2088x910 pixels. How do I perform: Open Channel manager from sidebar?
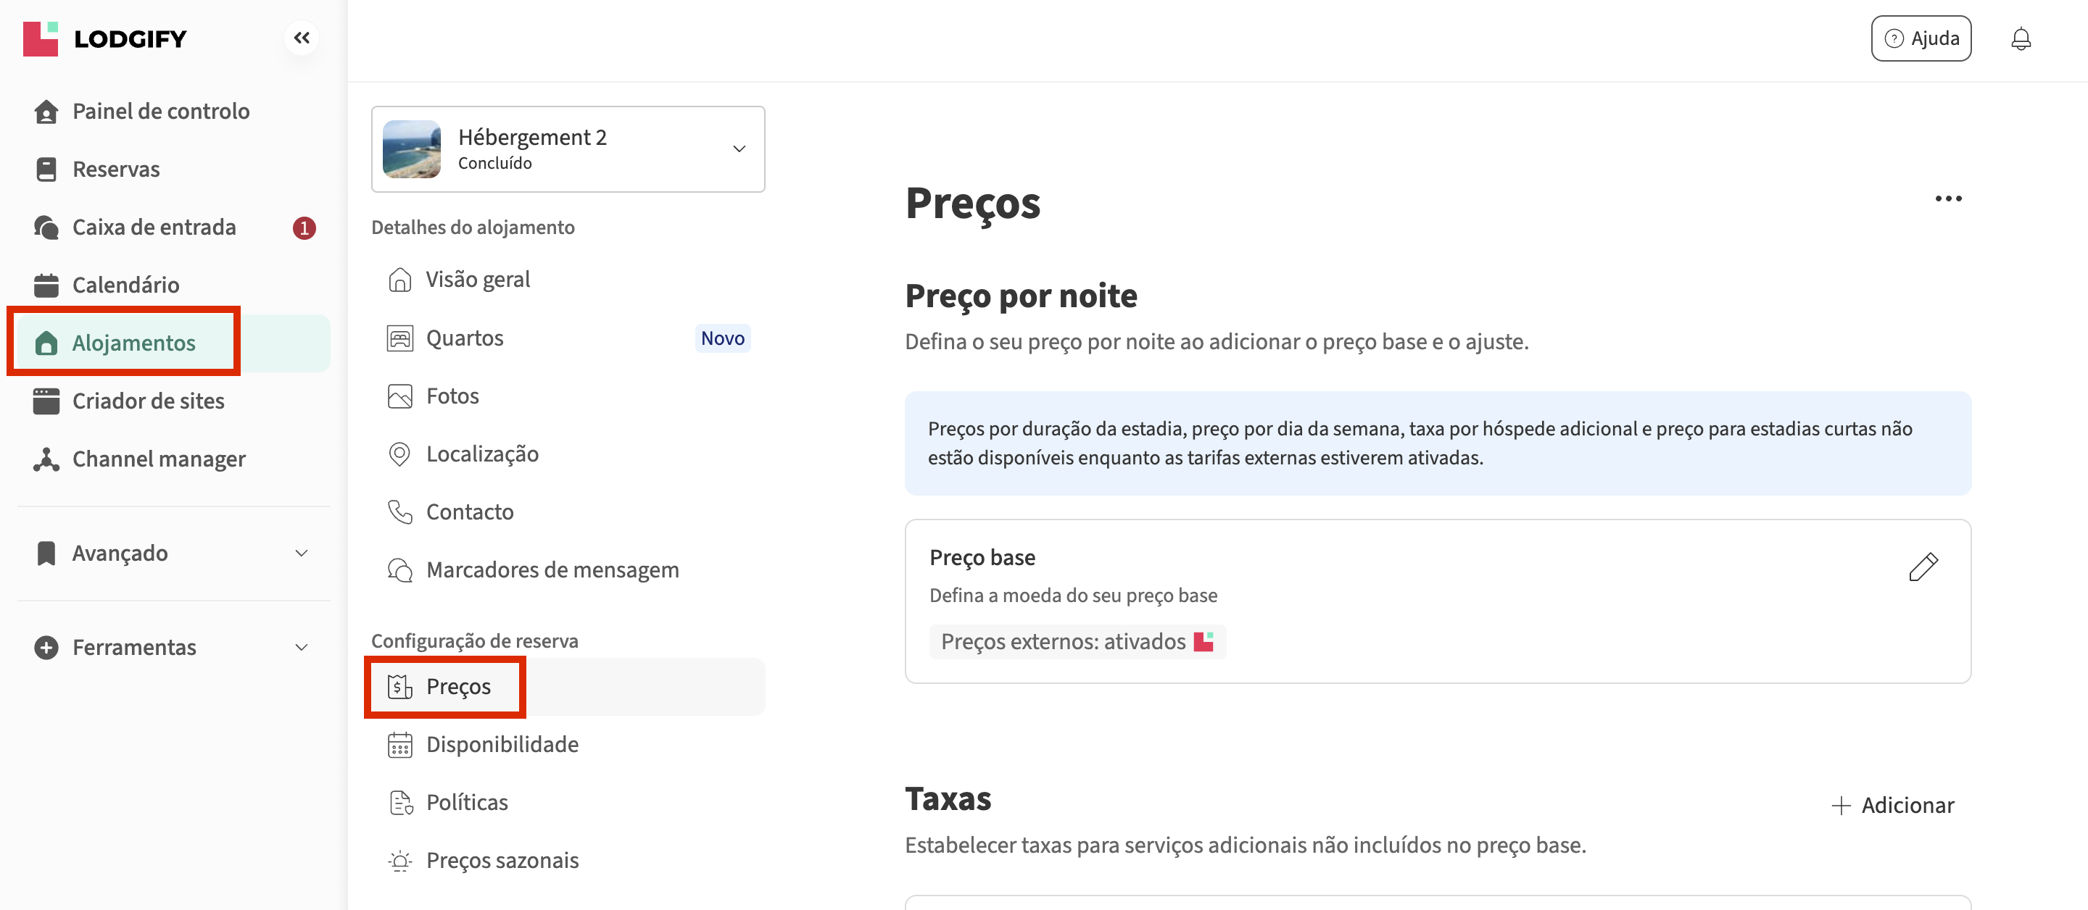(158, 459)
